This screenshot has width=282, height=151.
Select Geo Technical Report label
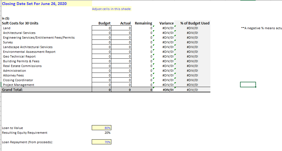(19, 56)
